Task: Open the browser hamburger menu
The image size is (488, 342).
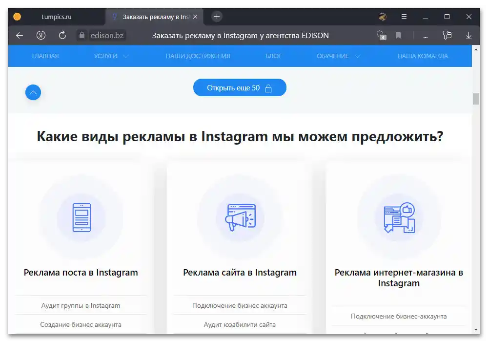Action: 404,17
